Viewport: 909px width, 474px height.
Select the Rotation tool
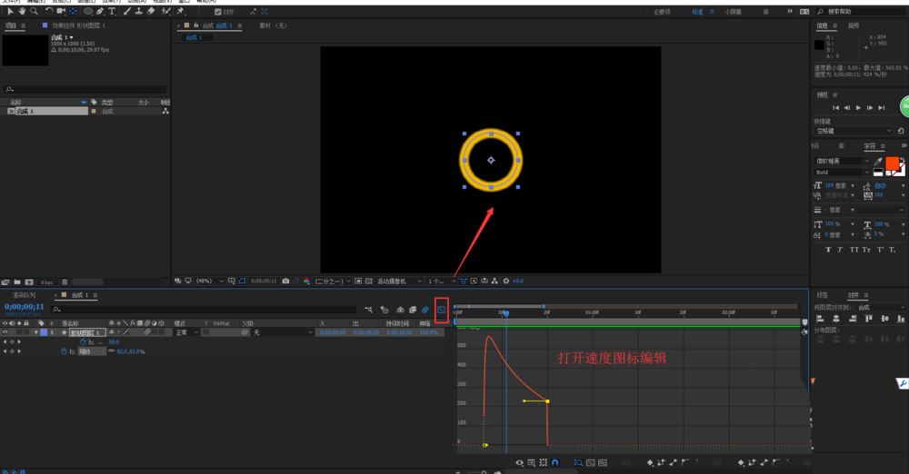pyautogui.click(x=49, y=11)
